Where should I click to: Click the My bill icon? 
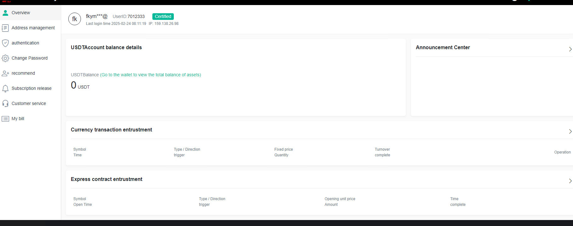coord(5,119)
